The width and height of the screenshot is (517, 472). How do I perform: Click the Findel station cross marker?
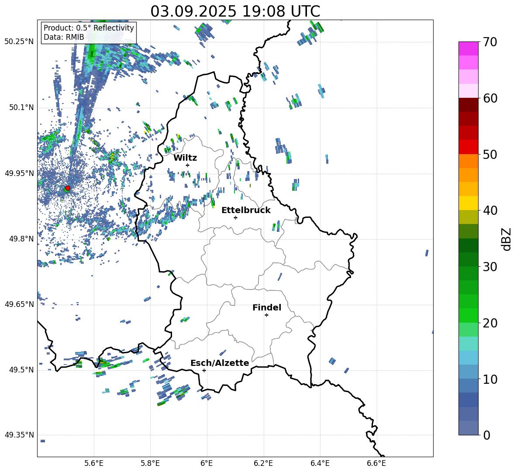tap(266, 315)
